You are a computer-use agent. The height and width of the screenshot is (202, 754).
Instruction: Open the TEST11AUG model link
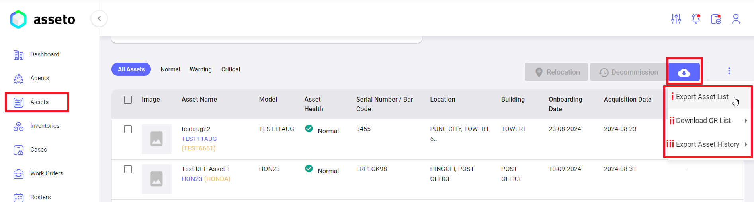199,139
